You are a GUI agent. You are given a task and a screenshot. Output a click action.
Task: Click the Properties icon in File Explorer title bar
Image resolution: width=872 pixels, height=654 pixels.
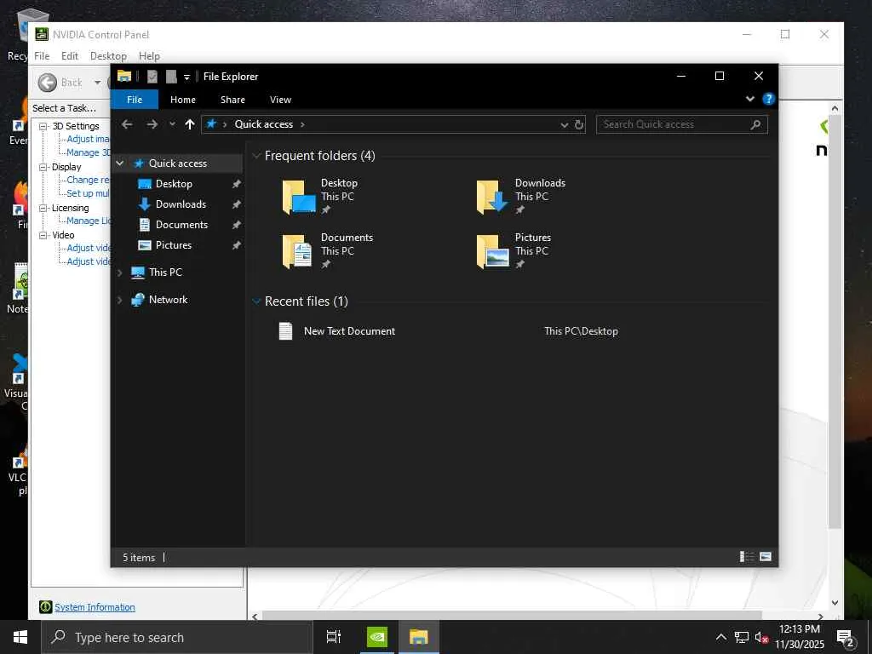click(152, 77)
